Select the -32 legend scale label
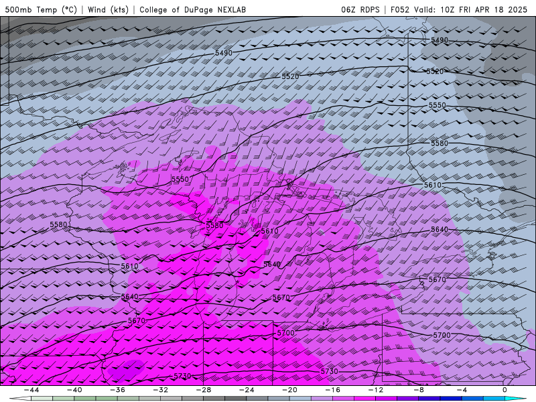 tap(160, 390)
